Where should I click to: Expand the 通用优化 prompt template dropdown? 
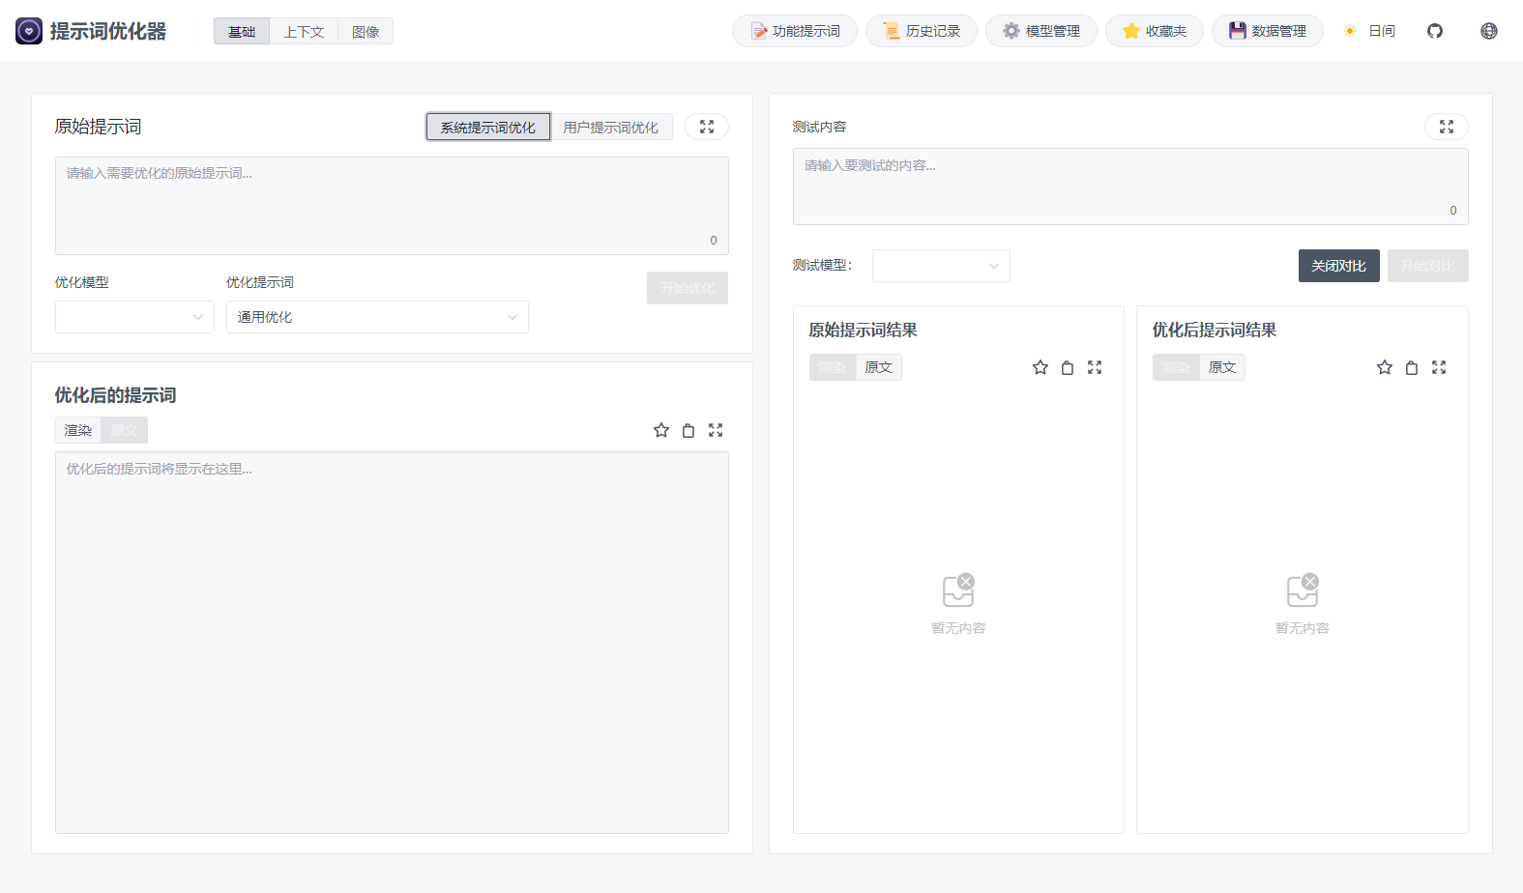click(x=377, y=317)
